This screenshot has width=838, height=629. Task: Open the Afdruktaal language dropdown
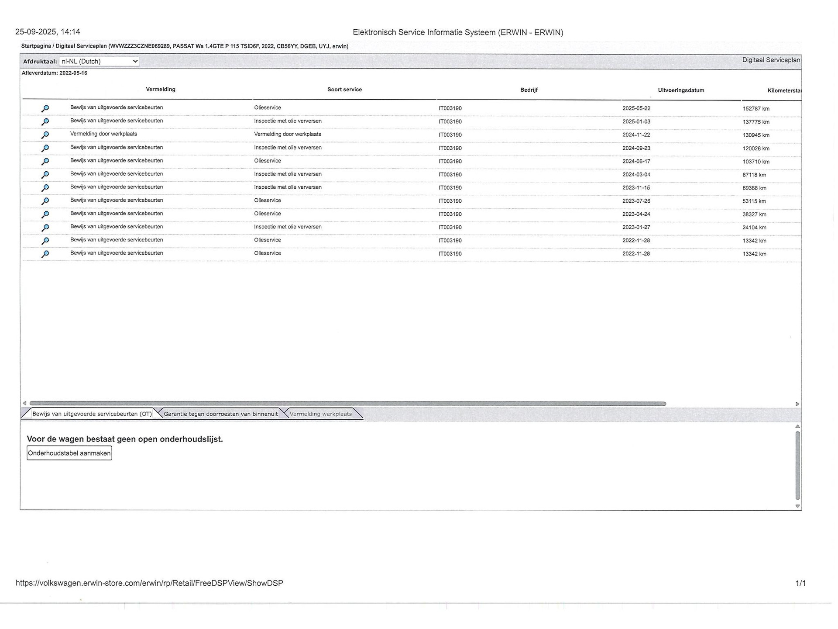point(100,62)
